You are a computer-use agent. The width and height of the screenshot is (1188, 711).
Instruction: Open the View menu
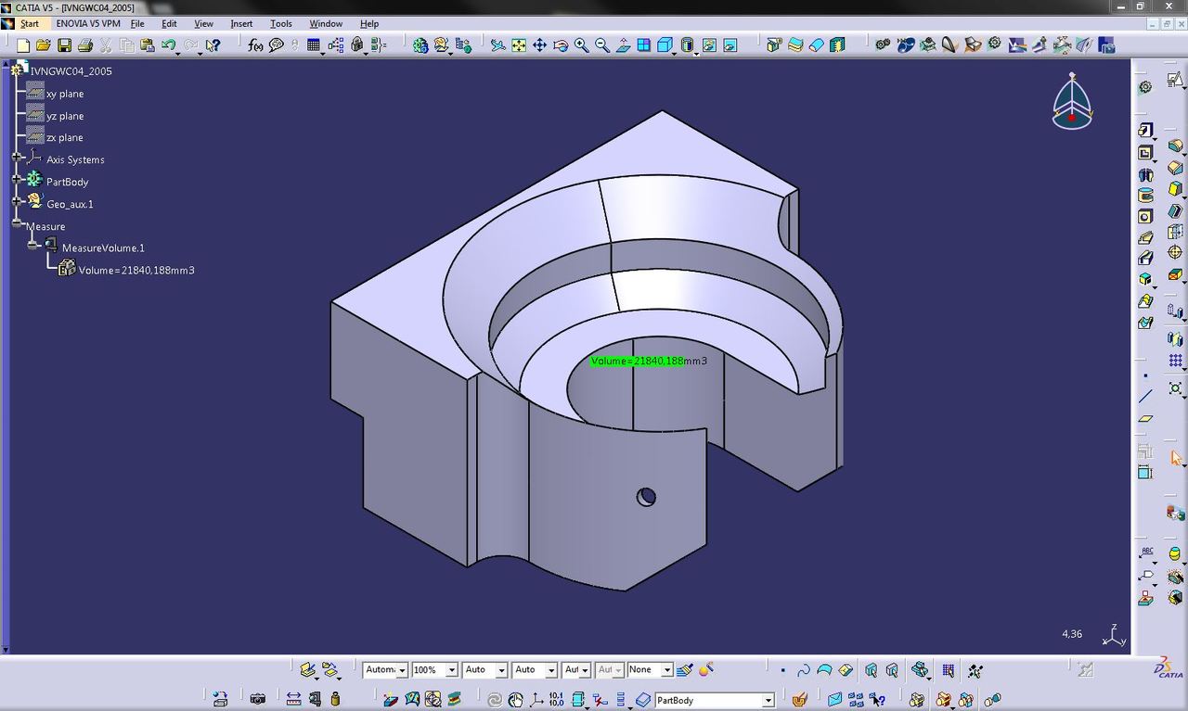tap(203, 23)
